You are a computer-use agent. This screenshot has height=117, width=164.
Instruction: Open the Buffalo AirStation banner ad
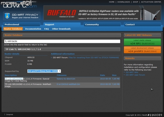tap(102, 13)
